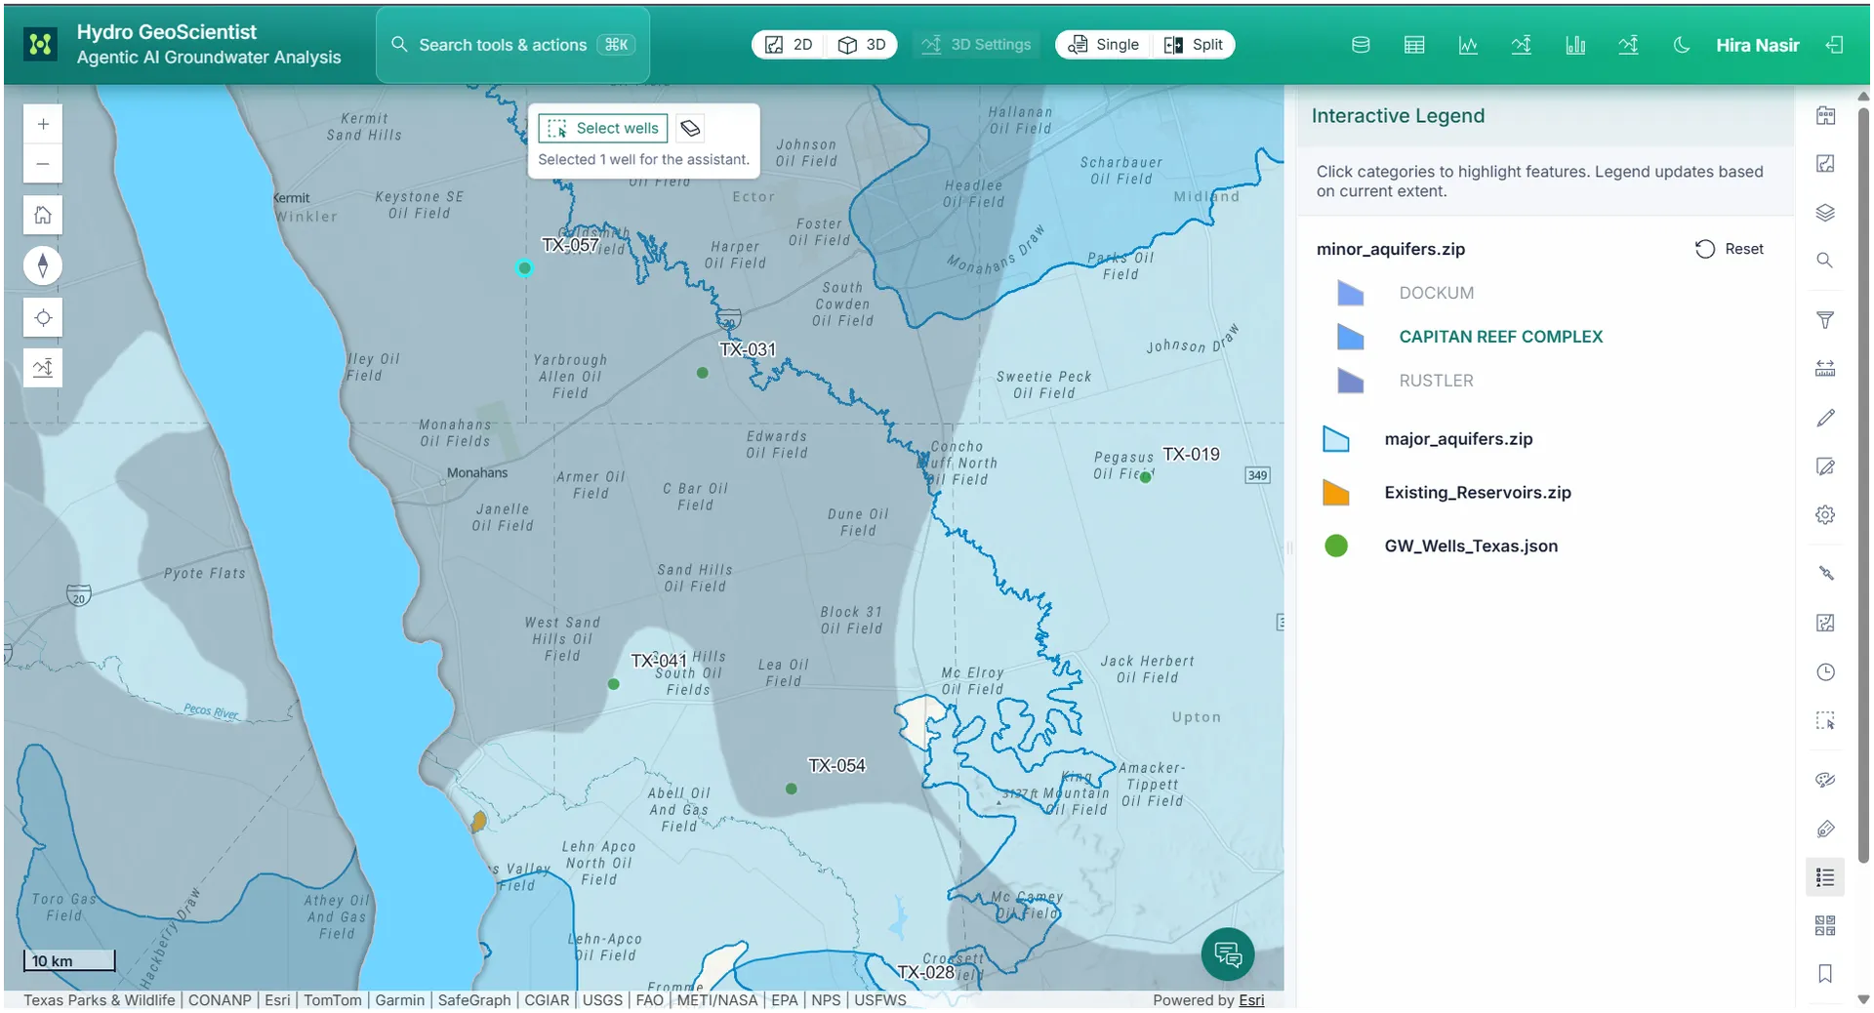Switch map to 2D view
Screen dimensions: 1874x1013
coord(789,45)
